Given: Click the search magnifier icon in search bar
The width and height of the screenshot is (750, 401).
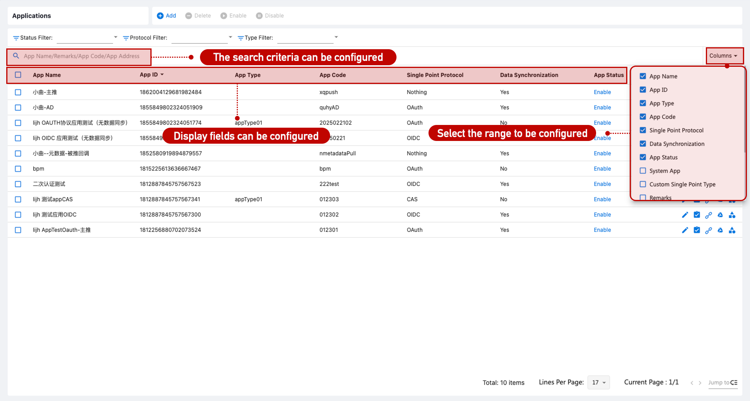Looking at the screenshot, I should (16, 56).
